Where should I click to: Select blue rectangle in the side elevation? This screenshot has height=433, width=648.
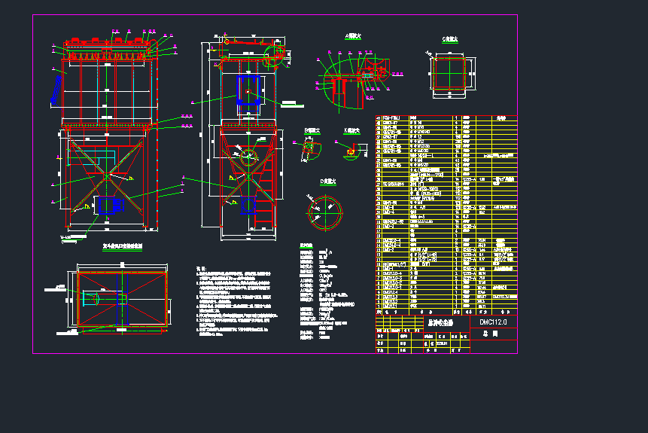[x=248, y=90]
